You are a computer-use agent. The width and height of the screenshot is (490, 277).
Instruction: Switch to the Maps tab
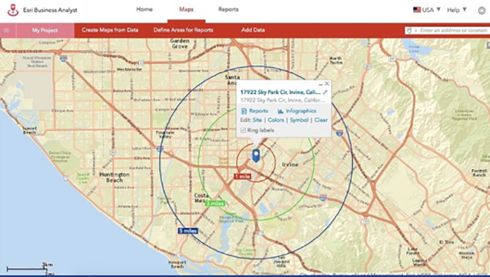186,10
